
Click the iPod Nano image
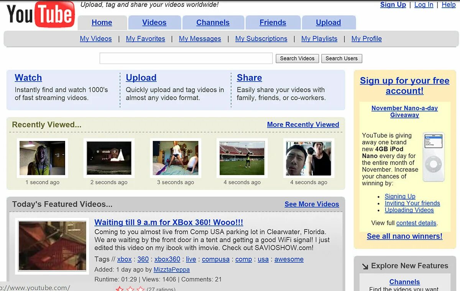(434, 157)
